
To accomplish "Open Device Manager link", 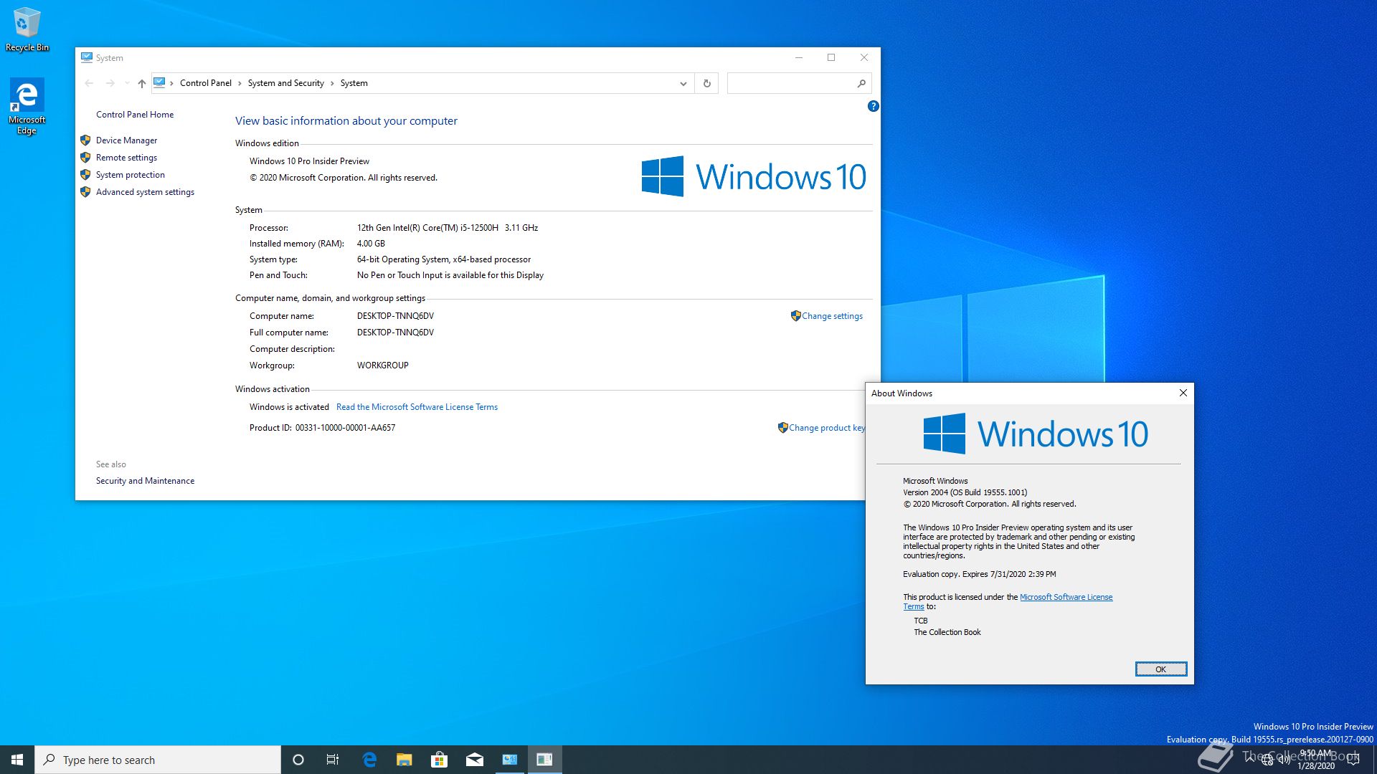I will click(126, 140).
